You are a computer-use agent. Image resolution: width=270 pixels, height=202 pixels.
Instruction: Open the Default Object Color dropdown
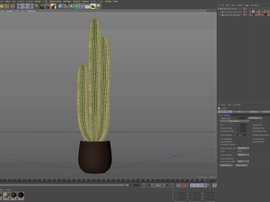(x=243, y=148)
